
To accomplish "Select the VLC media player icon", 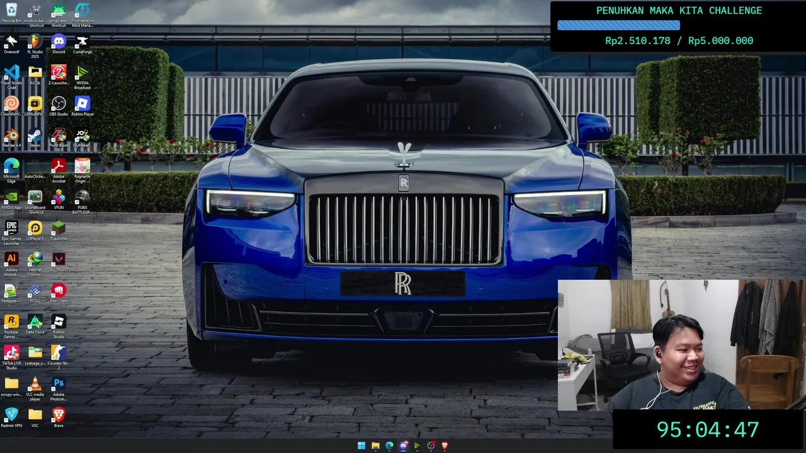I will point(35,389).
